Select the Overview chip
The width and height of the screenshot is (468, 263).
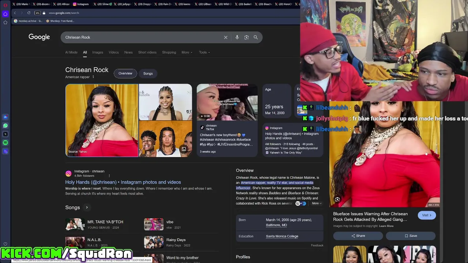coord(125,73)
